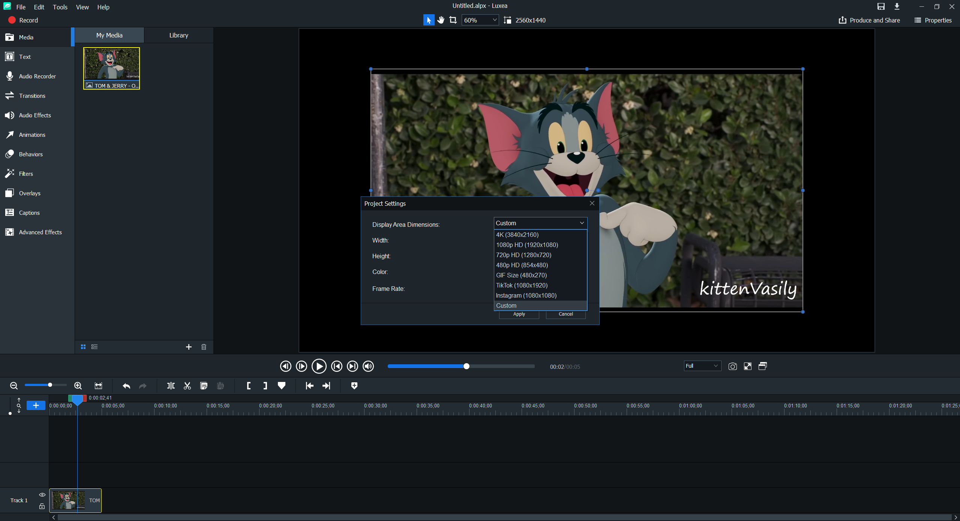
Task: Delete media with the trash icon
Action: tap(204, 347)
